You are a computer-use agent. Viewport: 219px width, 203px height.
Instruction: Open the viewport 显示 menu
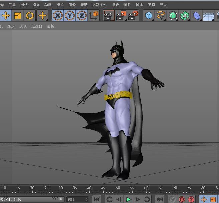11,26
